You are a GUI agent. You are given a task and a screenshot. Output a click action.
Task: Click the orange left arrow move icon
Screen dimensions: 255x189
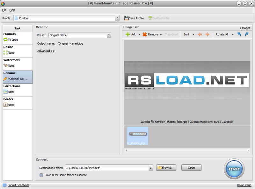pyautogui.click(x=200, y=34)
